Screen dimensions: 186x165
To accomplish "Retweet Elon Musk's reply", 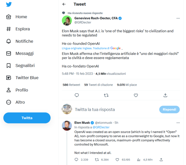I will point(97,159).
